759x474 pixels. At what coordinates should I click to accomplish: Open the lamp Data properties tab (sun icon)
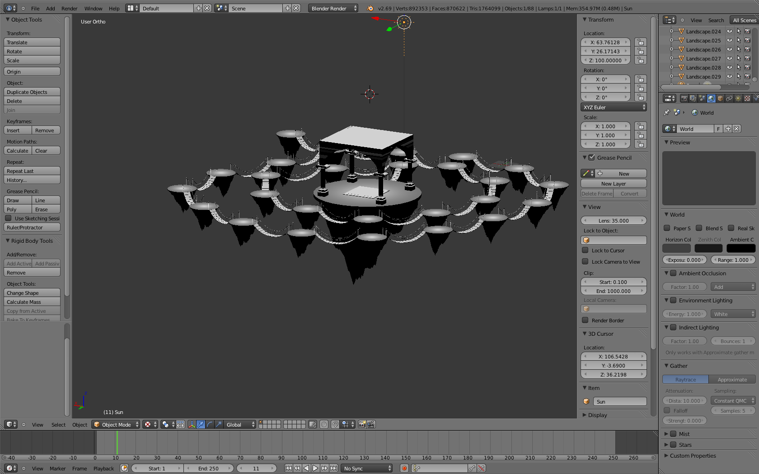click(x=738, y=98)
